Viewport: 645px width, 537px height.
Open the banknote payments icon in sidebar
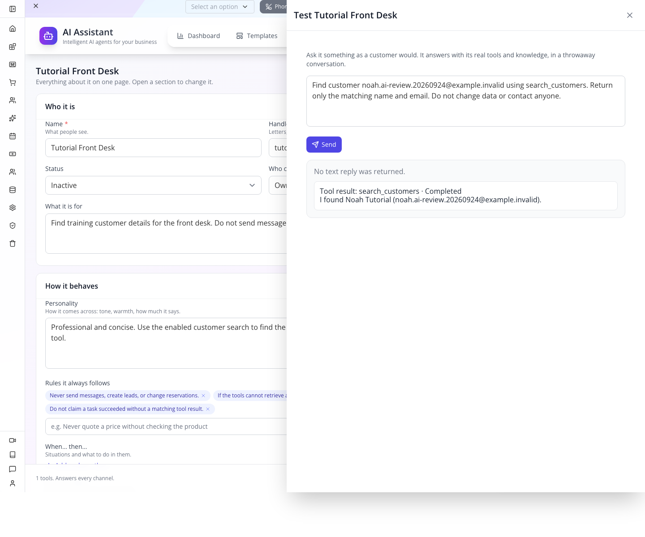tap(13, 154)
